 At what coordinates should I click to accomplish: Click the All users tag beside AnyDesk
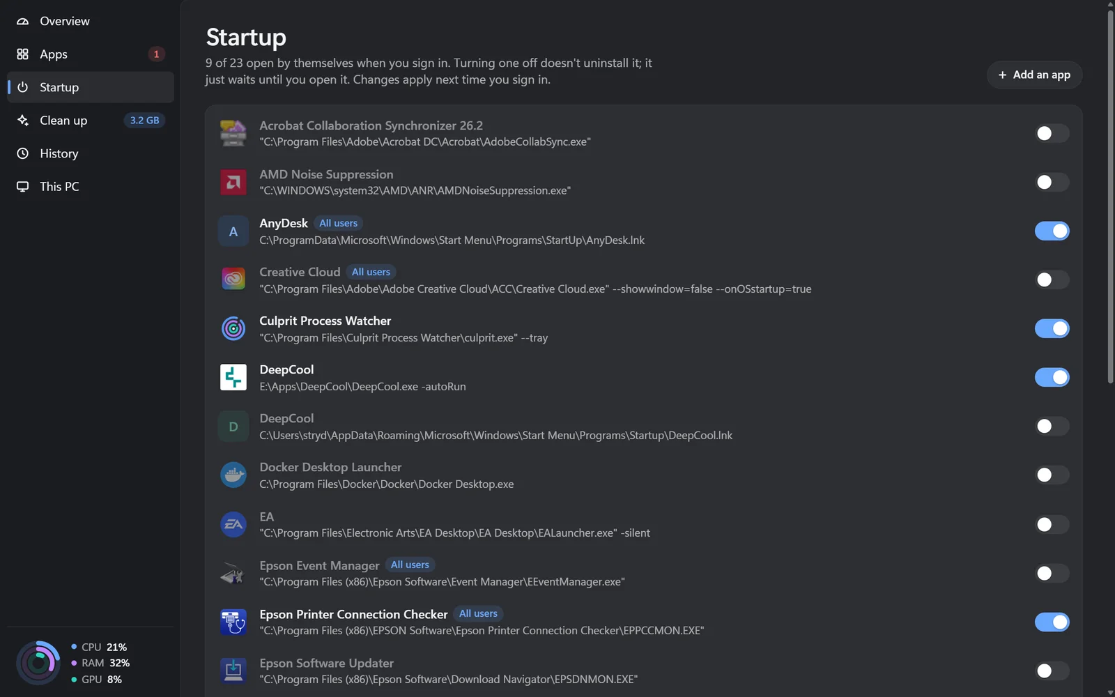[x=338, y=223]
